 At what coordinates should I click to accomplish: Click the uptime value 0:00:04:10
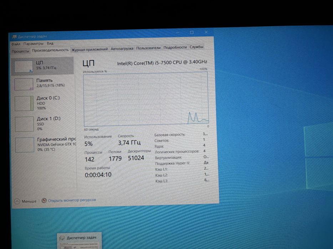98,175
